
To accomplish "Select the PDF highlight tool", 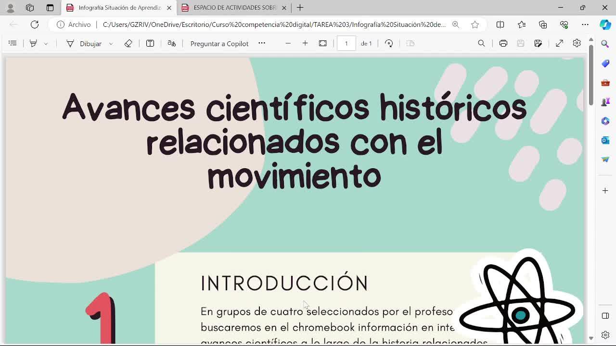I will (x=33, y=43).
